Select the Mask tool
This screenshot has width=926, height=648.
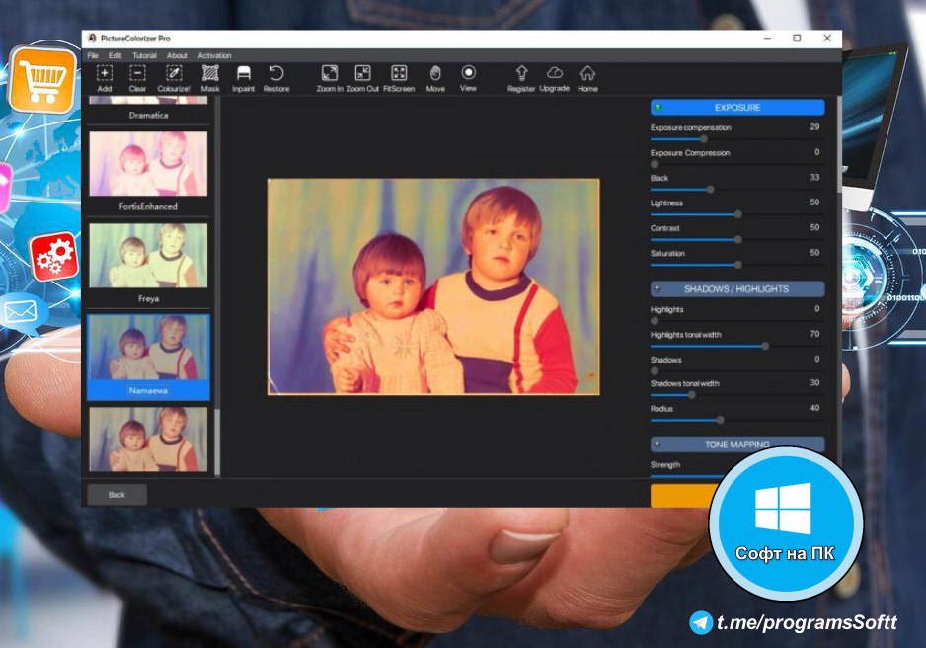[210, 73]
